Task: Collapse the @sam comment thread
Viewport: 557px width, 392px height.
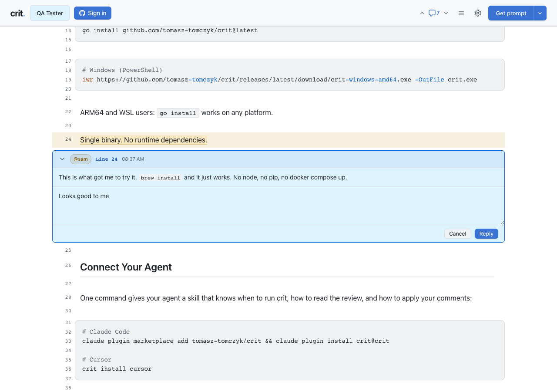Action: 62,159
